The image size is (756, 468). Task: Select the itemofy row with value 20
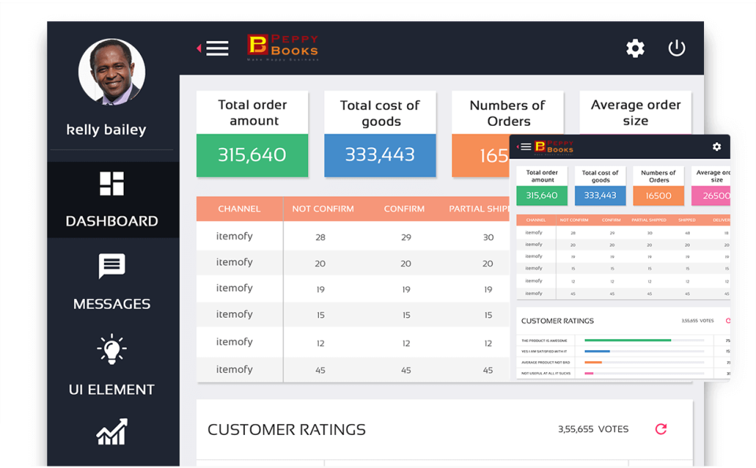click(353, 263)
